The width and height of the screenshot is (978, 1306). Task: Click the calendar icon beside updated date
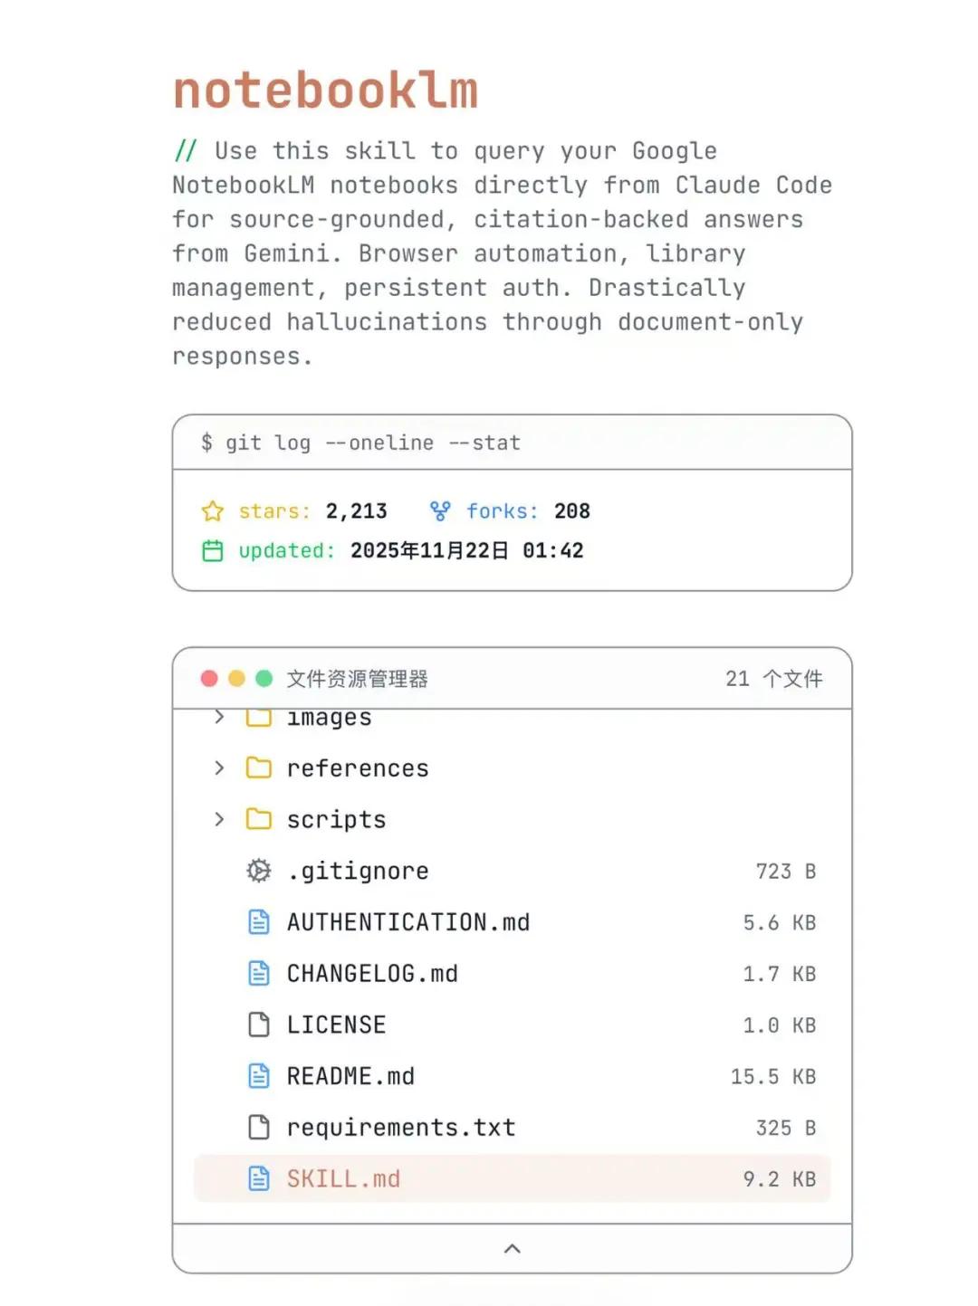[x=213, y=550]
